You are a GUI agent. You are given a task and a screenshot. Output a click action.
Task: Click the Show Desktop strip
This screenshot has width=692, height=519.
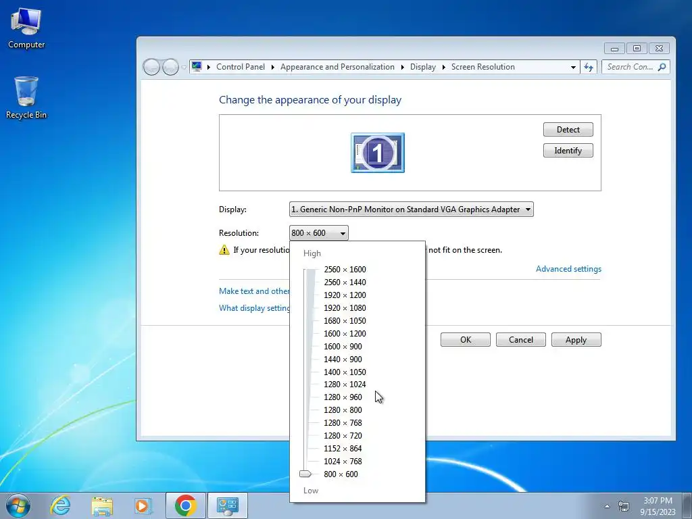[x=687, y=505]
